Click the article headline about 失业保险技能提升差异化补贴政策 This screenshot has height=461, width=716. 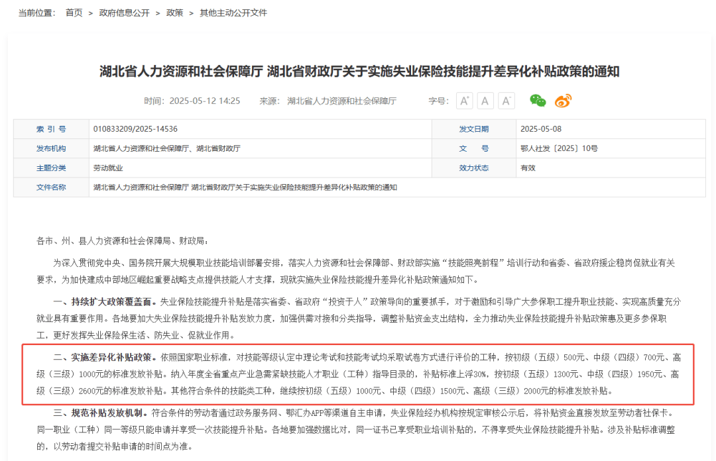[359, 72]
